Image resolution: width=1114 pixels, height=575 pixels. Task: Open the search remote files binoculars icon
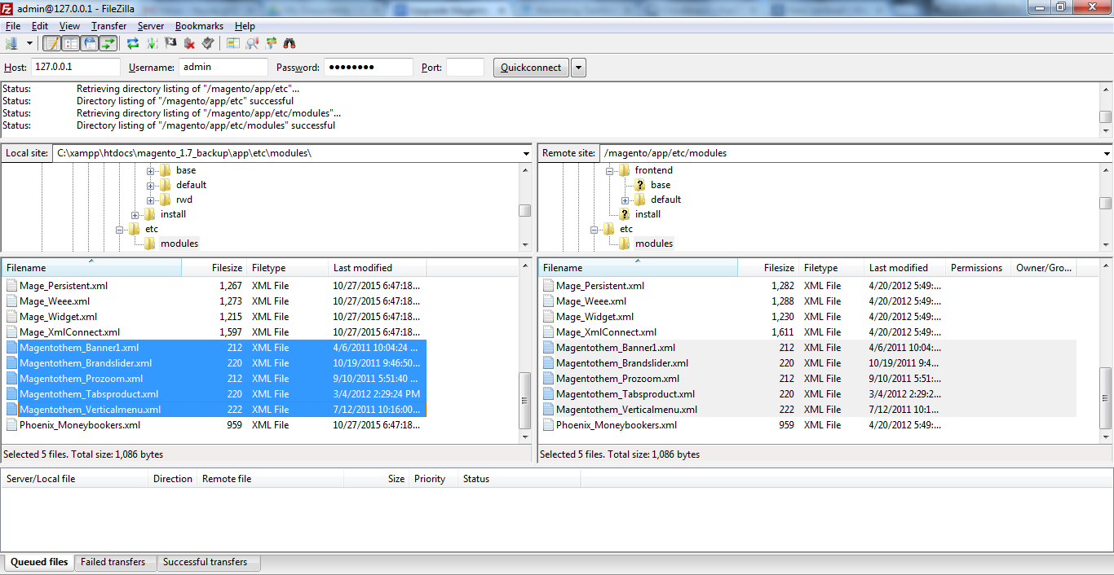pos(290,43)
